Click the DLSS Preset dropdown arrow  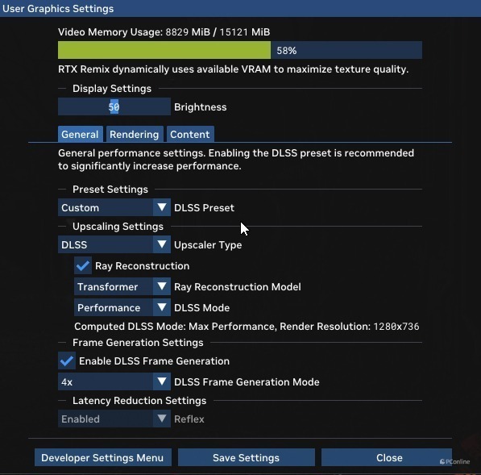[162, 207]
